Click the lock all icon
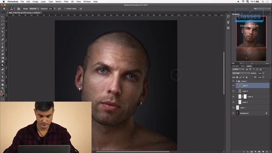 click(246, 77)
